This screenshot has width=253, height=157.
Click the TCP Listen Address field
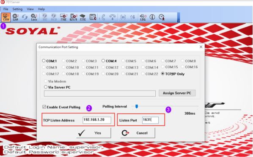97,120
